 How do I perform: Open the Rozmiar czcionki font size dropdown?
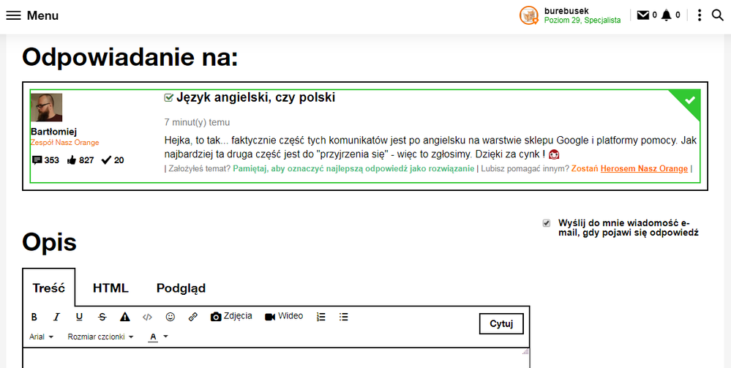101,337
